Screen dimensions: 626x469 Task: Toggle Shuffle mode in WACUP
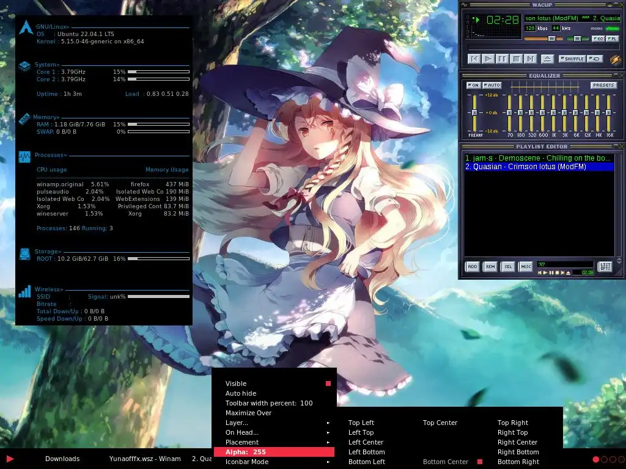pyautogui.click(x=572, y=59)
